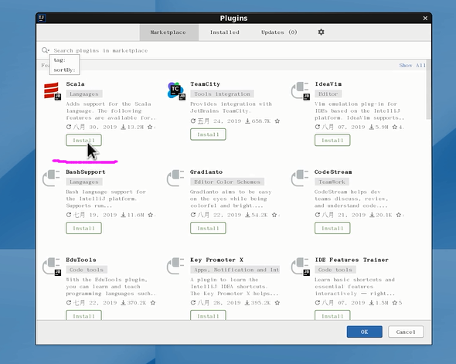This screenshot has height=364, width=456.
Task: Click the TeamWork tag under CodeStream
Action: pos(332,182)
